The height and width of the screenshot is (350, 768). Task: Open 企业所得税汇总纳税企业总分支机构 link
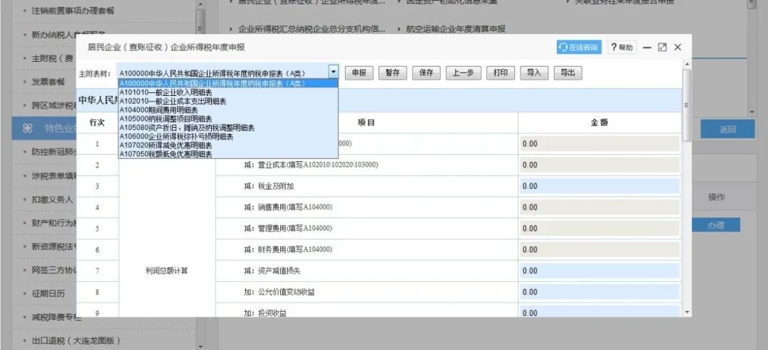coord(311,29)
